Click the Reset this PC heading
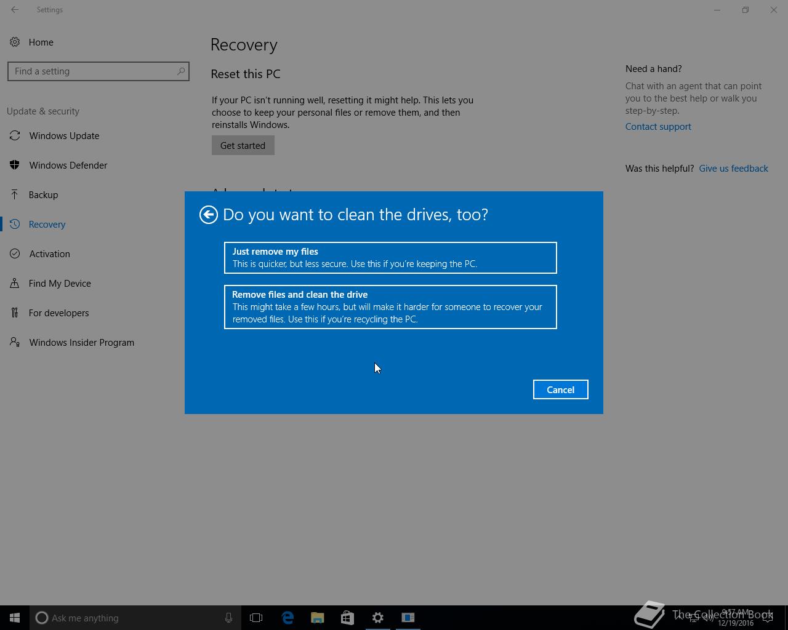The image size is (788, 630). pyautogui.click(x=246, y=74)
